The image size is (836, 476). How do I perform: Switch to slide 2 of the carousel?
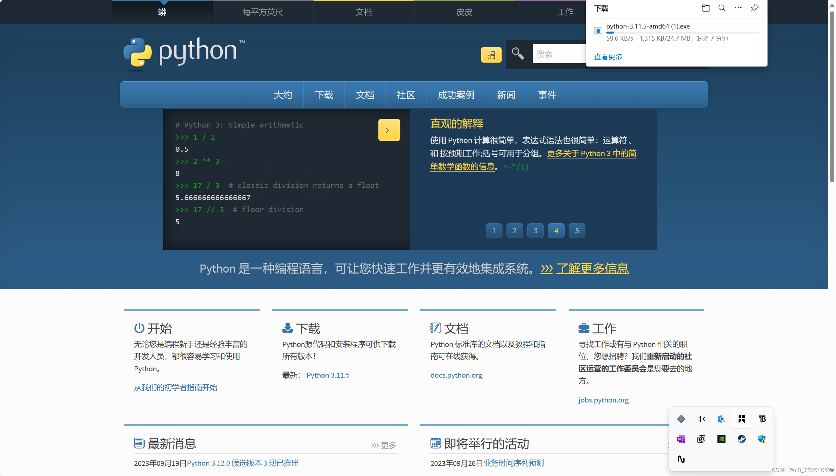515,231
